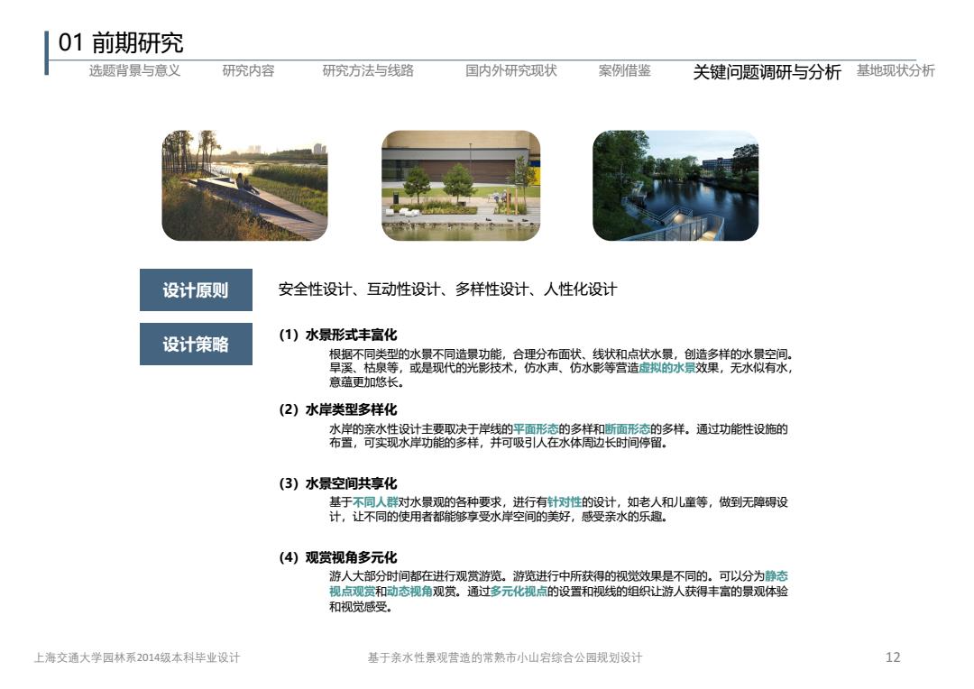Click the 设计策略 blue label box
Viewport: 974px width, 689px height.
coord(196,344)
